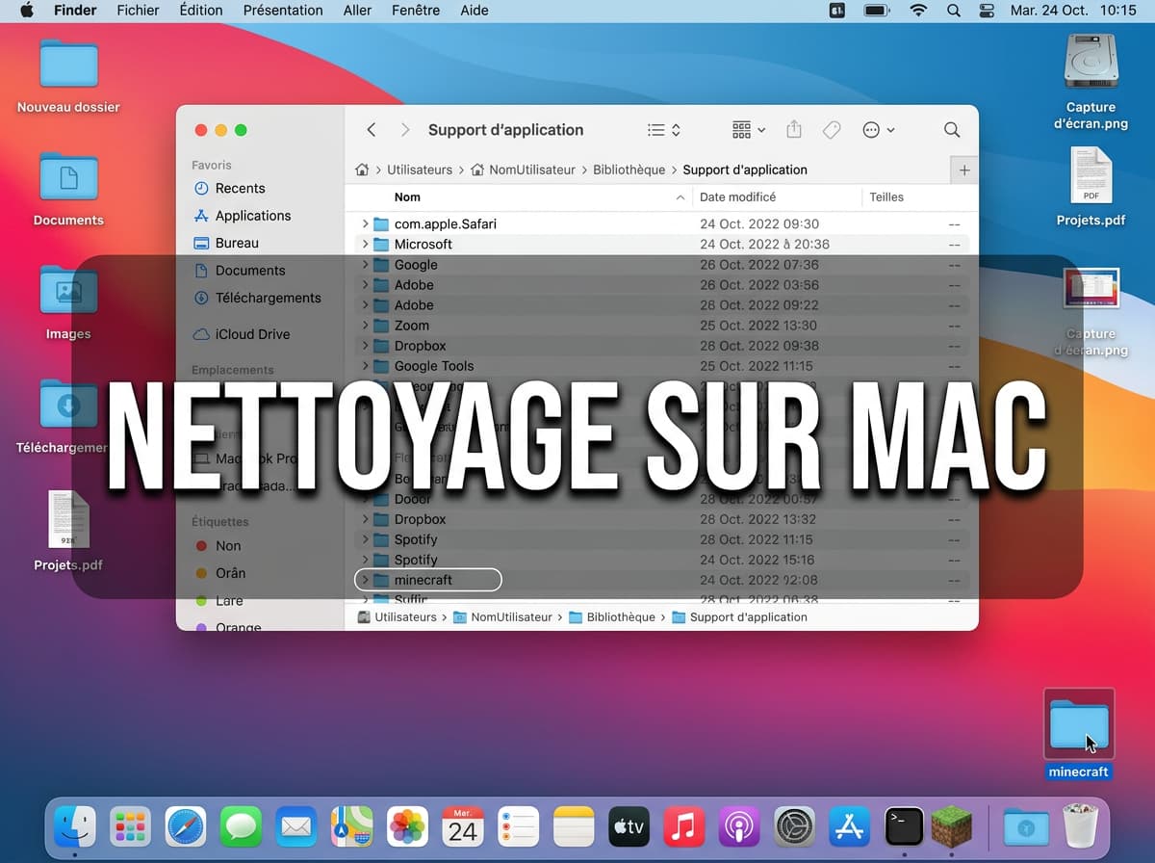Click Bibliothèque in the top breadcrumb path
This screenshot has width=1155, height=863.
pyautogui.click(x=629, y=170)
